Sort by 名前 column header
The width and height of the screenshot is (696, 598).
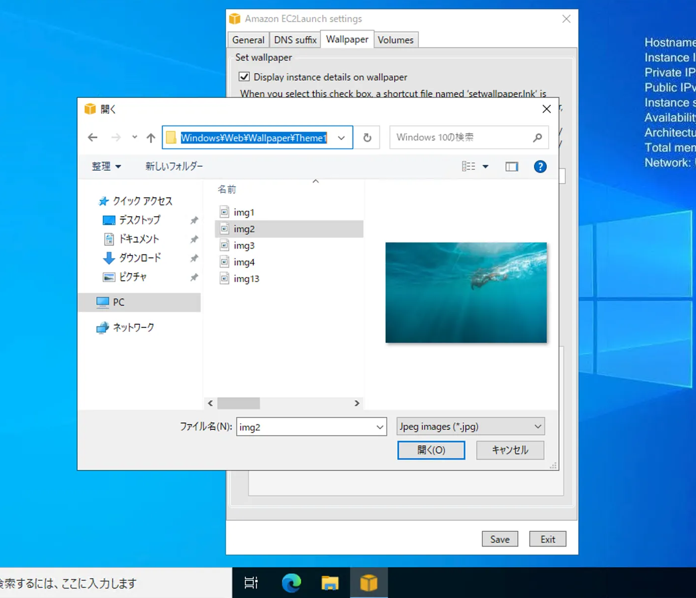tap(227, 189)
